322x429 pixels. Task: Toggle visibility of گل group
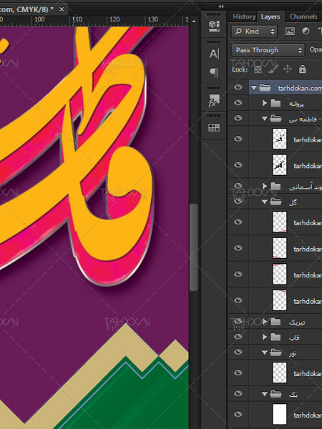tap(238, 201)
